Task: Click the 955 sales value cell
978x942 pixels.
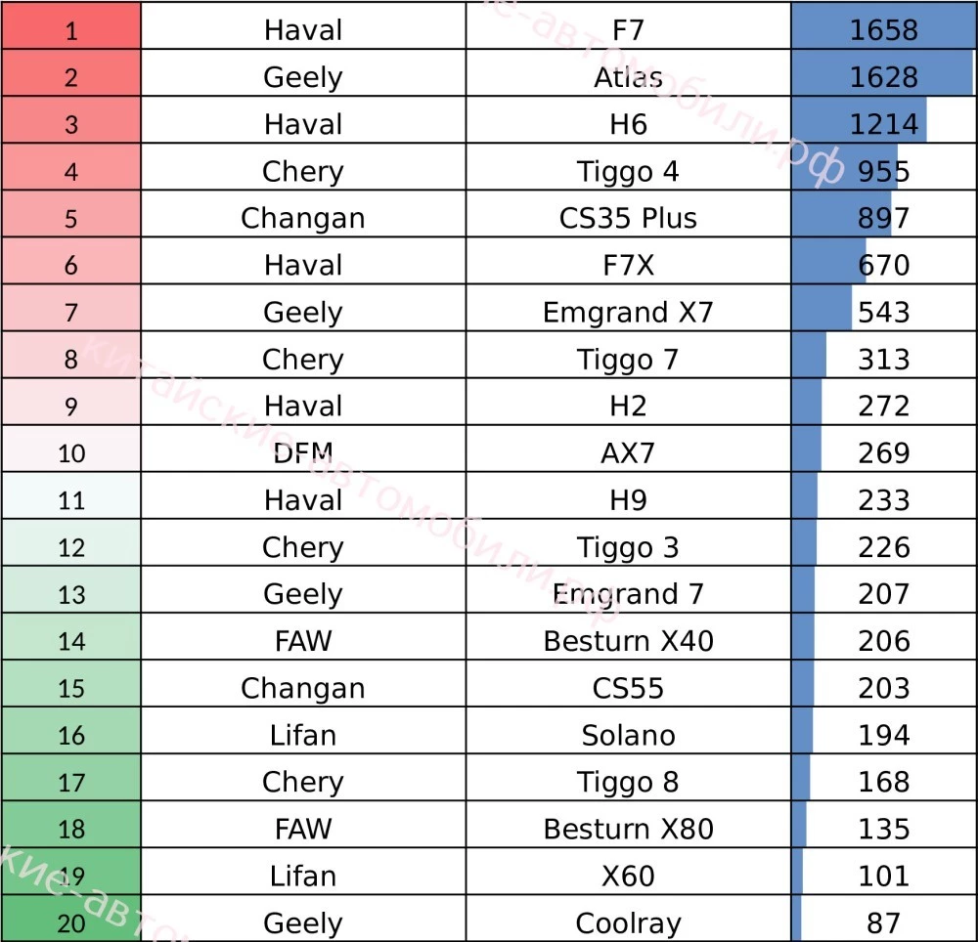Action: pyautogui.click(x=883, y=171)
